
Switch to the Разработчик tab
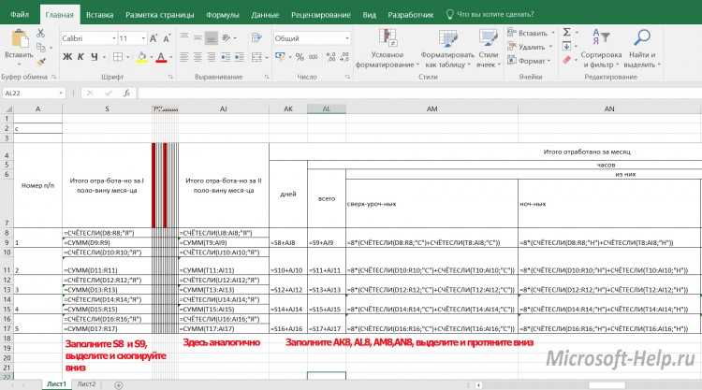click(411, 15)
